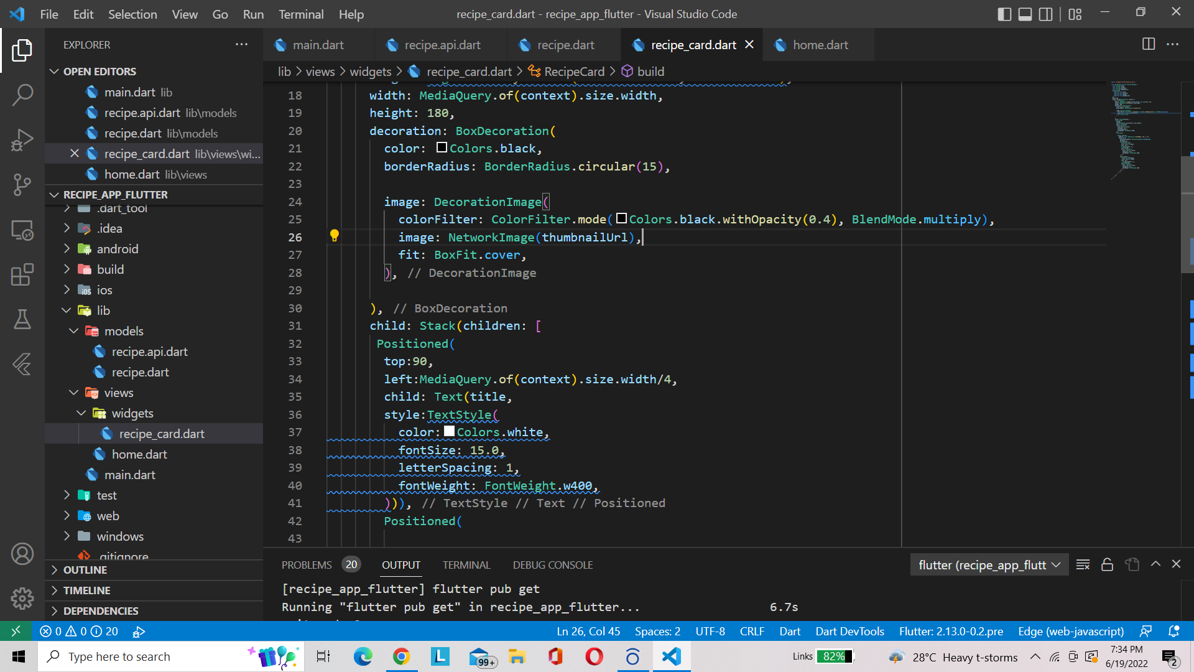Split the editor using the toolbar icon
This screenshot has height=672, width=1194.
click(1147, 44)
